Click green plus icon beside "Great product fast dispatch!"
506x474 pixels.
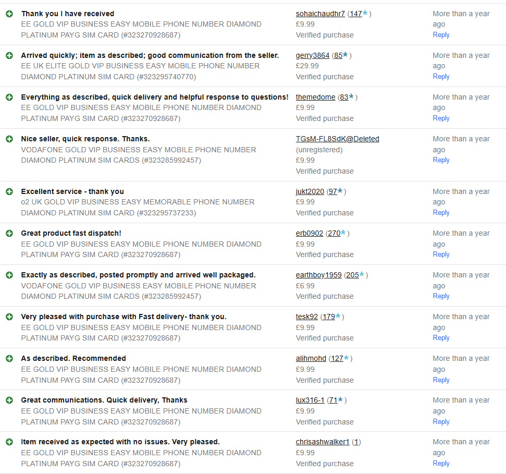click(9, 233)
